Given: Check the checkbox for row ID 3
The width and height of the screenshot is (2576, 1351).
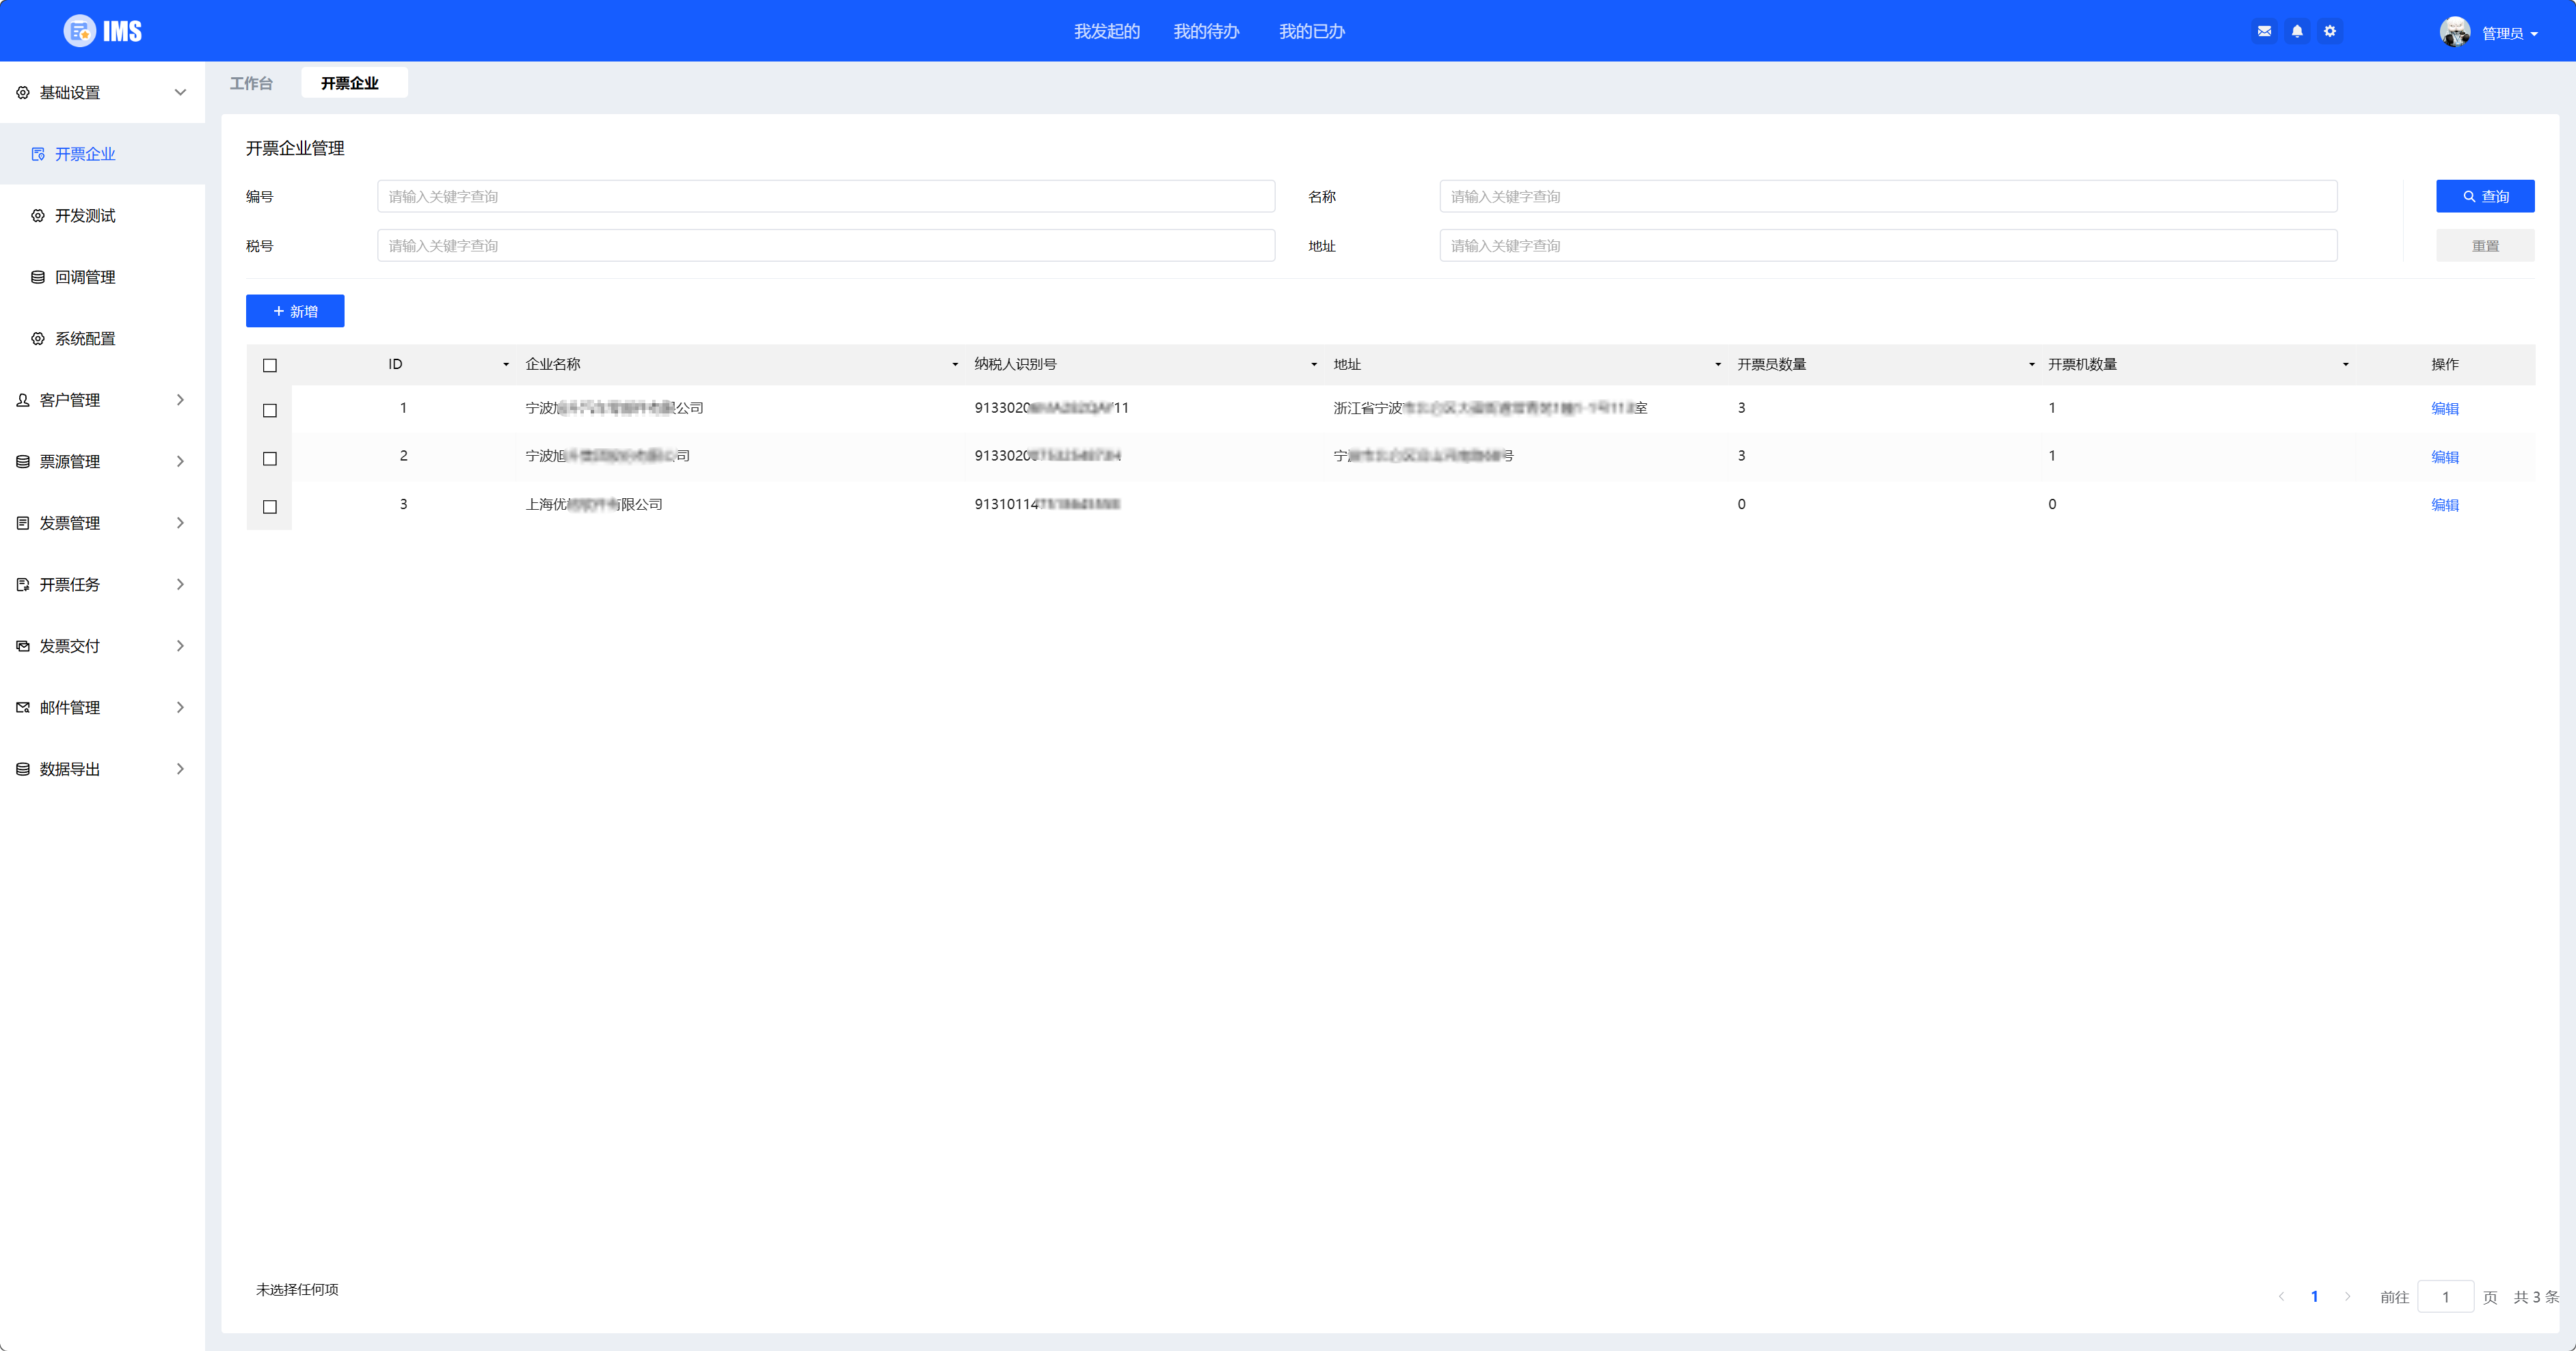Looking at the screenshot, I should [270, 506].
